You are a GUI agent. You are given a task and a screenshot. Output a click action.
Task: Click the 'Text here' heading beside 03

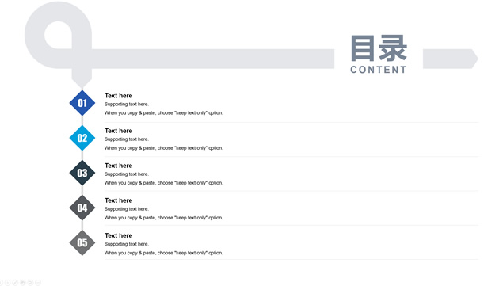coord(118,166)
